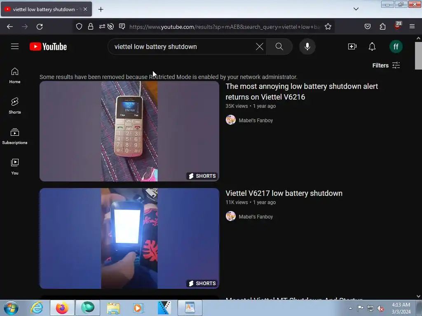
Task: Go back in Firefox
Action: click(10, 27)
